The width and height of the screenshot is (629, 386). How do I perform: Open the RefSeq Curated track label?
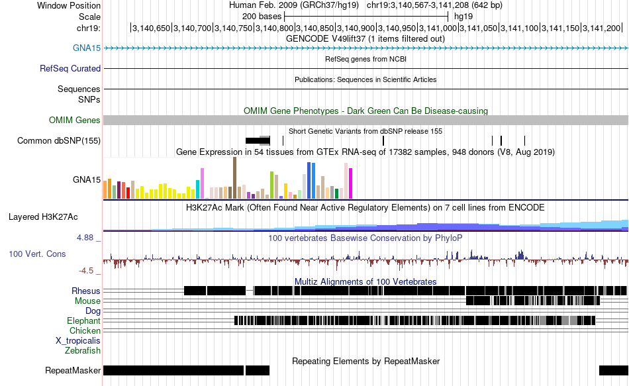(70, 69)
